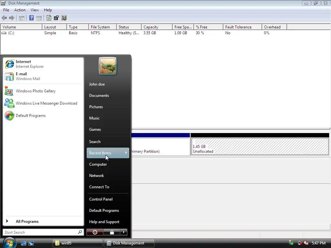The height and width of the screenshot is (248, 331).
Task: Sort by Capacity column header
Action: point(157,27)
